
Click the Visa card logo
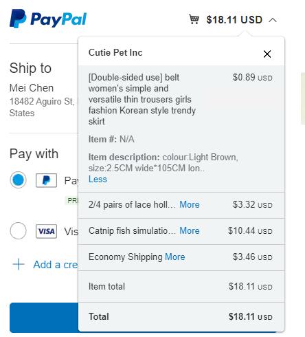(x=46, y=231)
